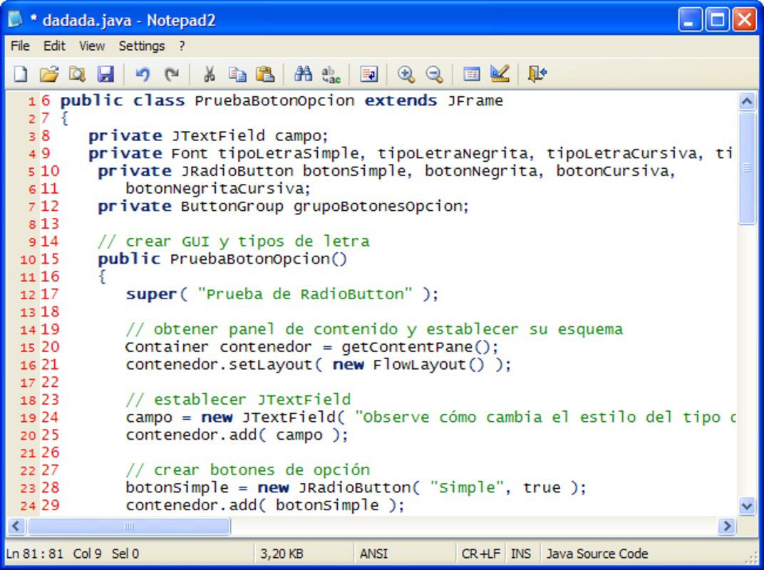The image size is (764, 570).
Task: Open the Settings menu
Action: pyautogui.click(x=141, y=46)
